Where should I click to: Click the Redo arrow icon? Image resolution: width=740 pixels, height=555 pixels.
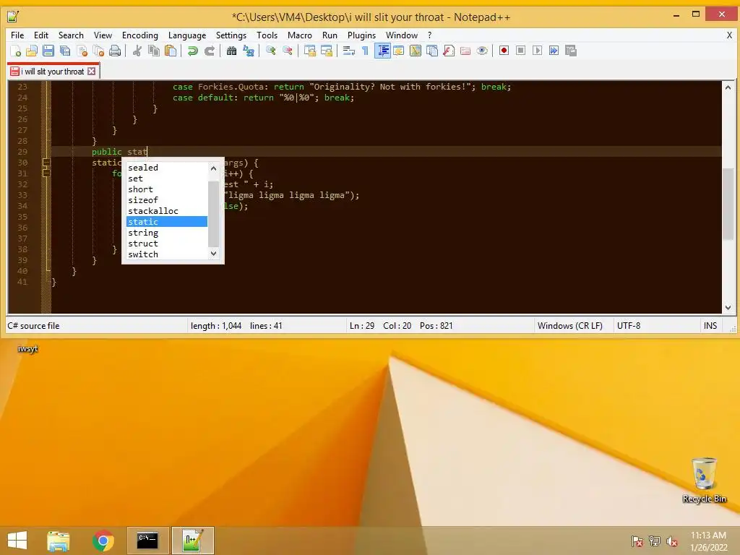210,51
